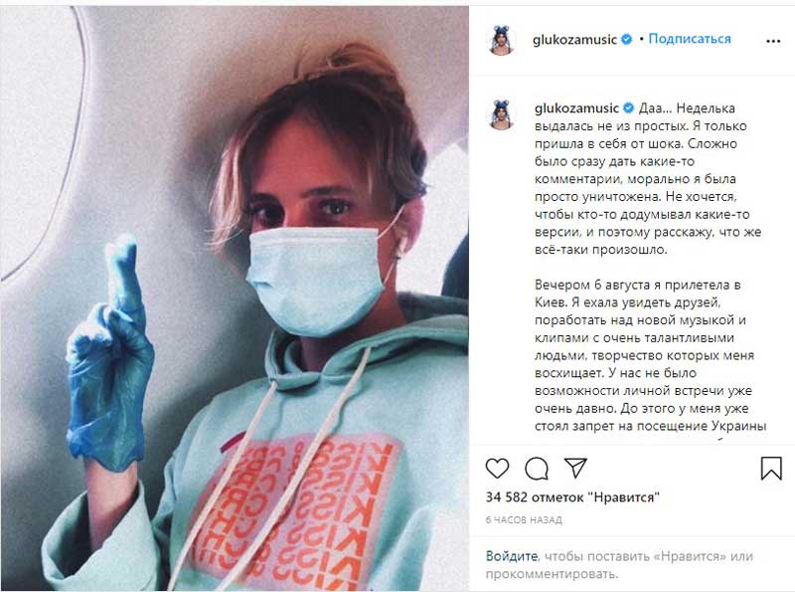This screenshot has height=592, width=795.
Task: Click the comment prompt text прокомментировать
Action: [552, 574]
